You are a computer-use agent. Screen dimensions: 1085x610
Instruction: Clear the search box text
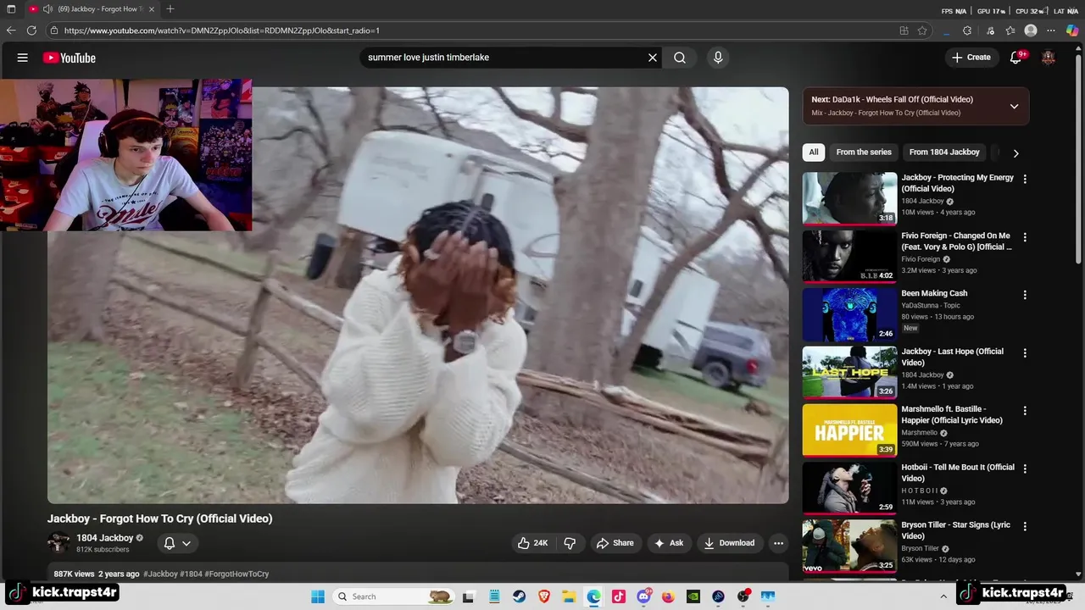653,58
